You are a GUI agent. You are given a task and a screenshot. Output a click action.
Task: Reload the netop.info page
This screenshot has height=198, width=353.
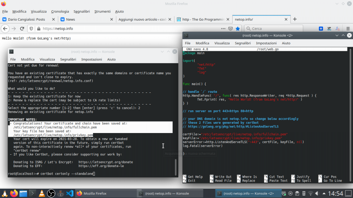pyautogui.click(x=22, y=29)
